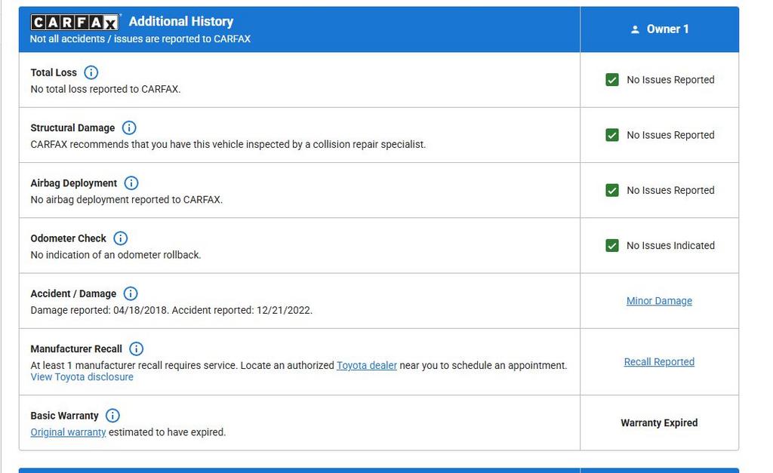Show the Odometer Check info tooltip icon
Viewport: 773px width, 473px height.
click(x=120, y=238)
